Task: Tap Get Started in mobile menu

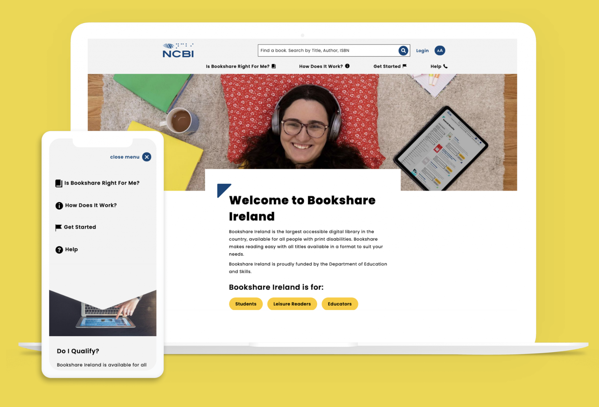Action: click(x=80, y=227)
